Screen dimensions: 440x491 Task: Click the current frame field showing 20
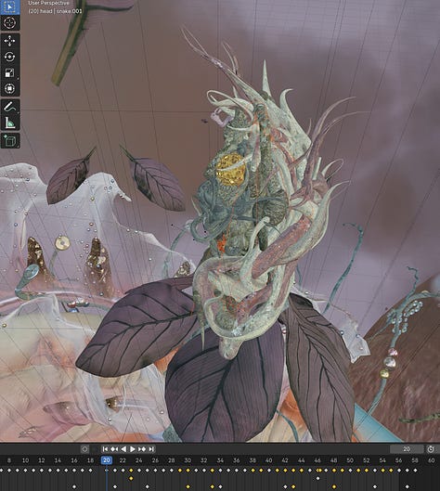[407, 449]
